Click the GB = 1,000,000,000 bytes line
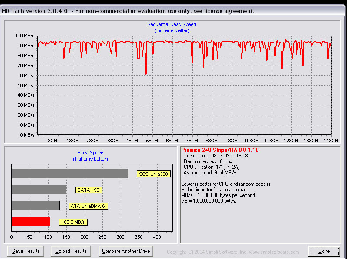 point(209,201)
